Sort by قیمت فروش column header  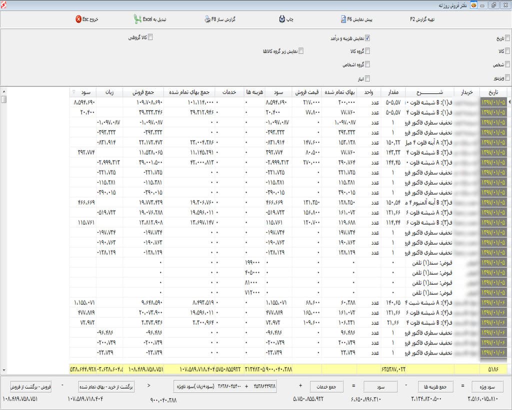(307, 92)
